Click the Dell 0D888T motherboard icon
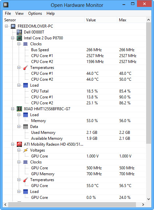 tap(19, 32)
